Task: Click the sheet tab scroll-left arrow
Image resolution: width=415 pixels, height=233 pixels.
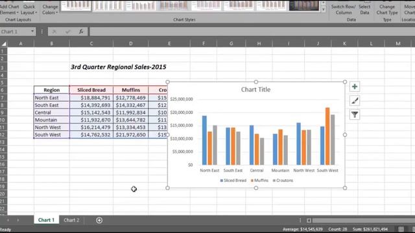Action: [x=8, y=220]
